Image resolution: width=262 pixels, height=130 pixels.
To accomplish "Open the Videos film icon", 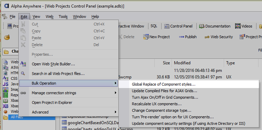I will (237, 26).
